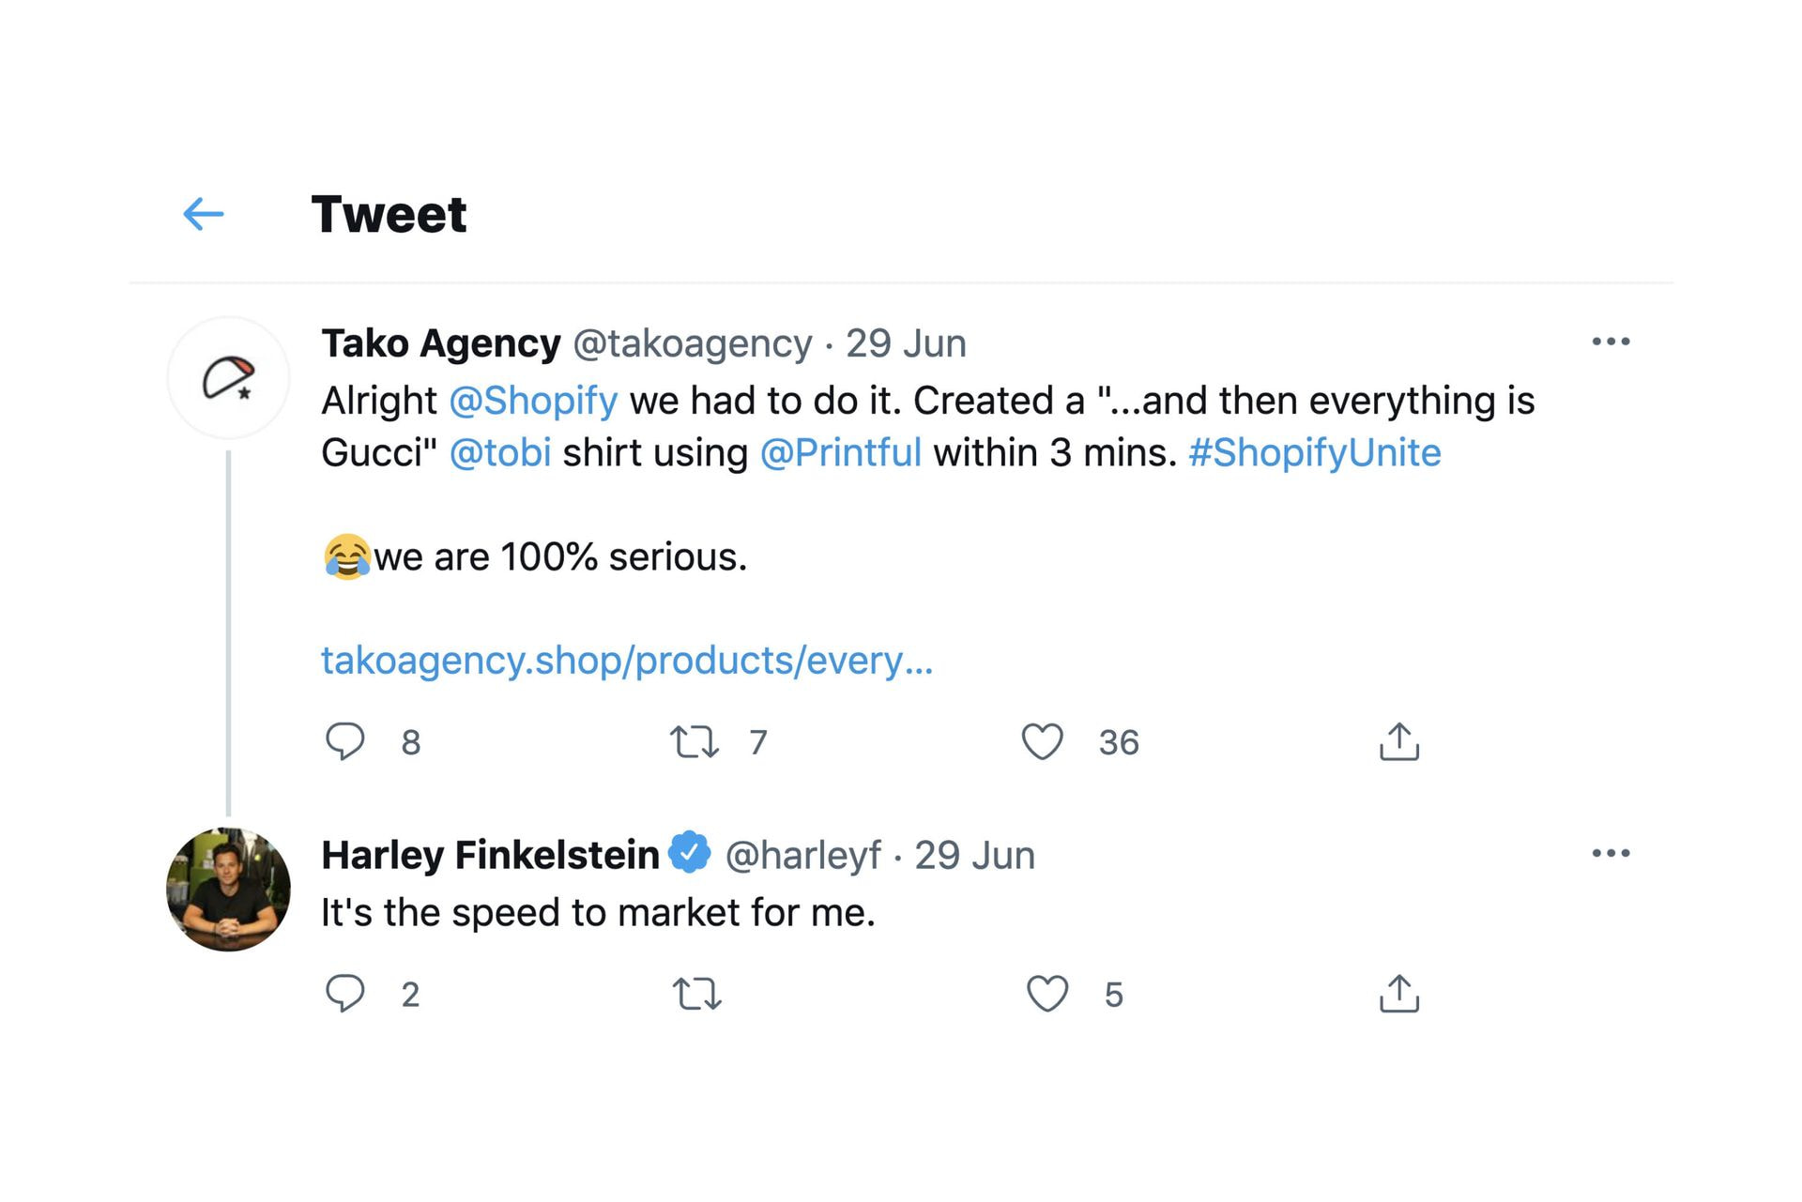Screen dimensions: 1802x1202
Task: Like Harley Finkelstein's reply
Action: point(1046,993)
